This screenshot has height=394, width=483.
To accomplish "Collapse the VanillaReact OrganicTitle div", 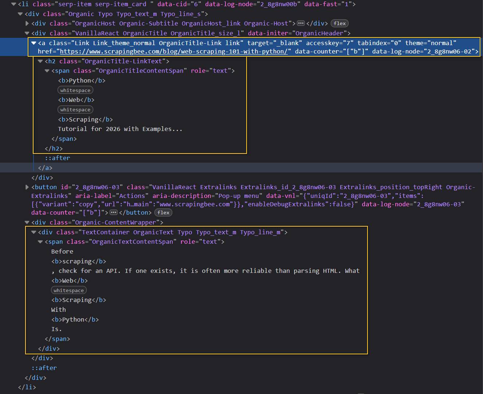I will tap(27, 33).
